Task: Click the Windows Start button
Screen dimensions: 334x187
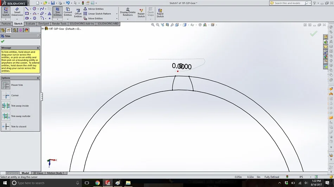Action: (5, 183)
